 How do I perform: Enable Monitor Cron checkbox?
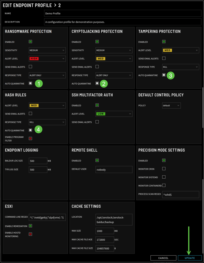(164, 169)
